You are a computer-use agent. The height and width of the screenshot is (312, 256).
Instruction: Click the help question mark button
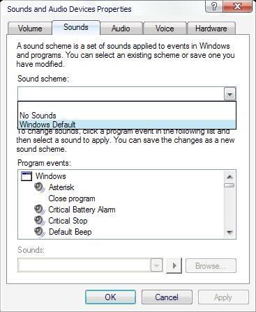pyautogui.click(x=214, y=6)
